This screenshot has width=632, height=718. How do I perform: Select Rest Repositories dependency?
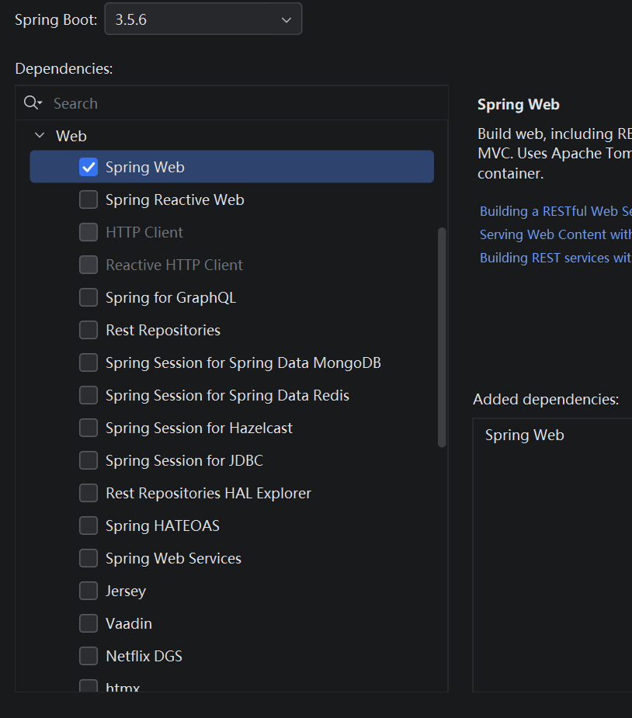click(88, 329)
